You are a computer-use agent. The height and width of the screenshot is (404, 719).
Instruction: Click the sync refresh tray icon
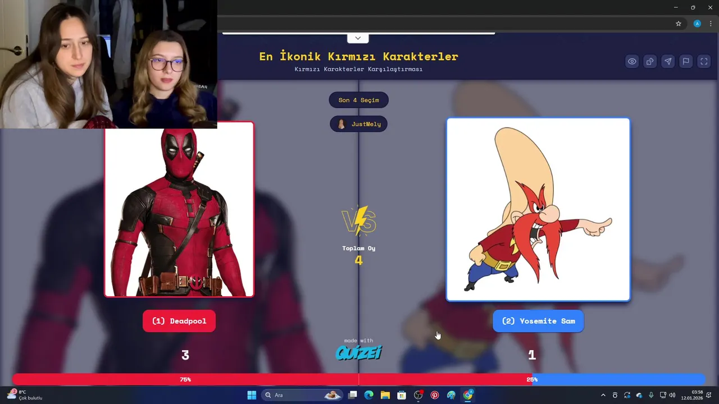627,395
